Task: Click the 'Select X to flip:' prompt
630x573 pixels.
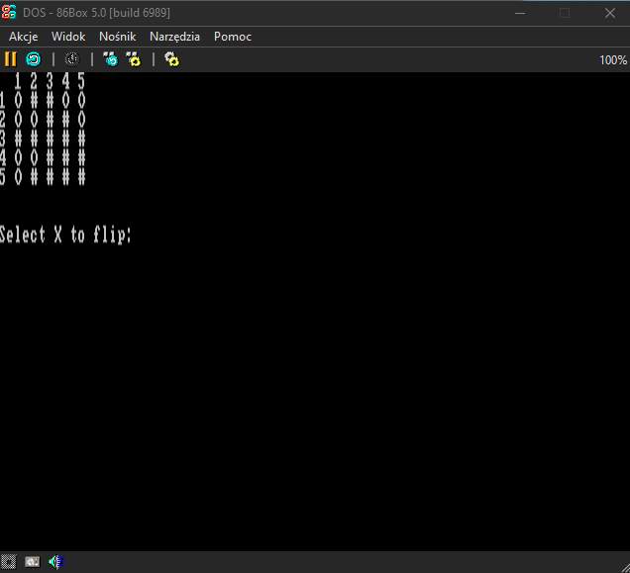Action: click(x=65, y=235)
